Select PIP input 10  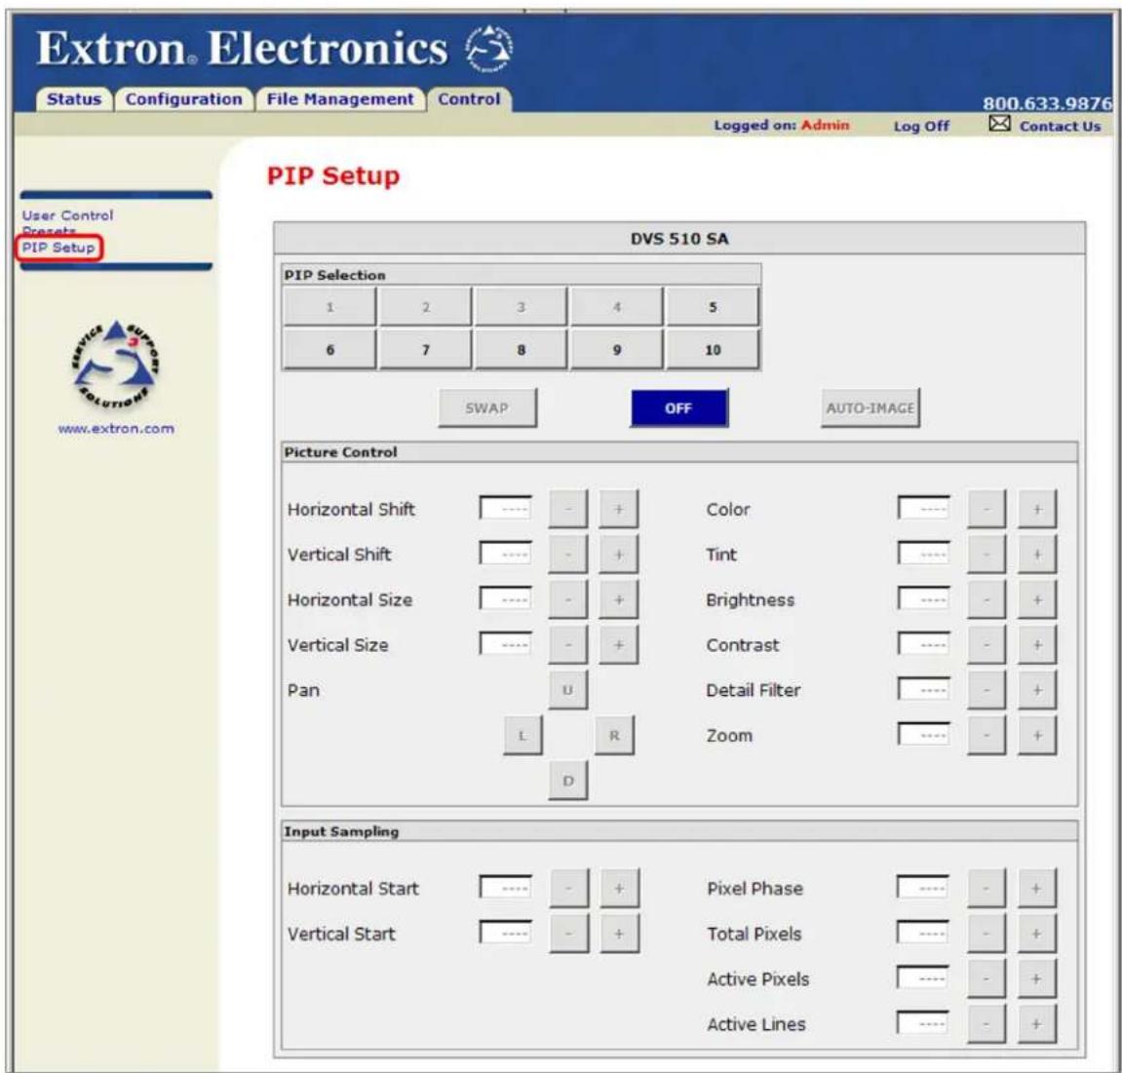point(713,350)
